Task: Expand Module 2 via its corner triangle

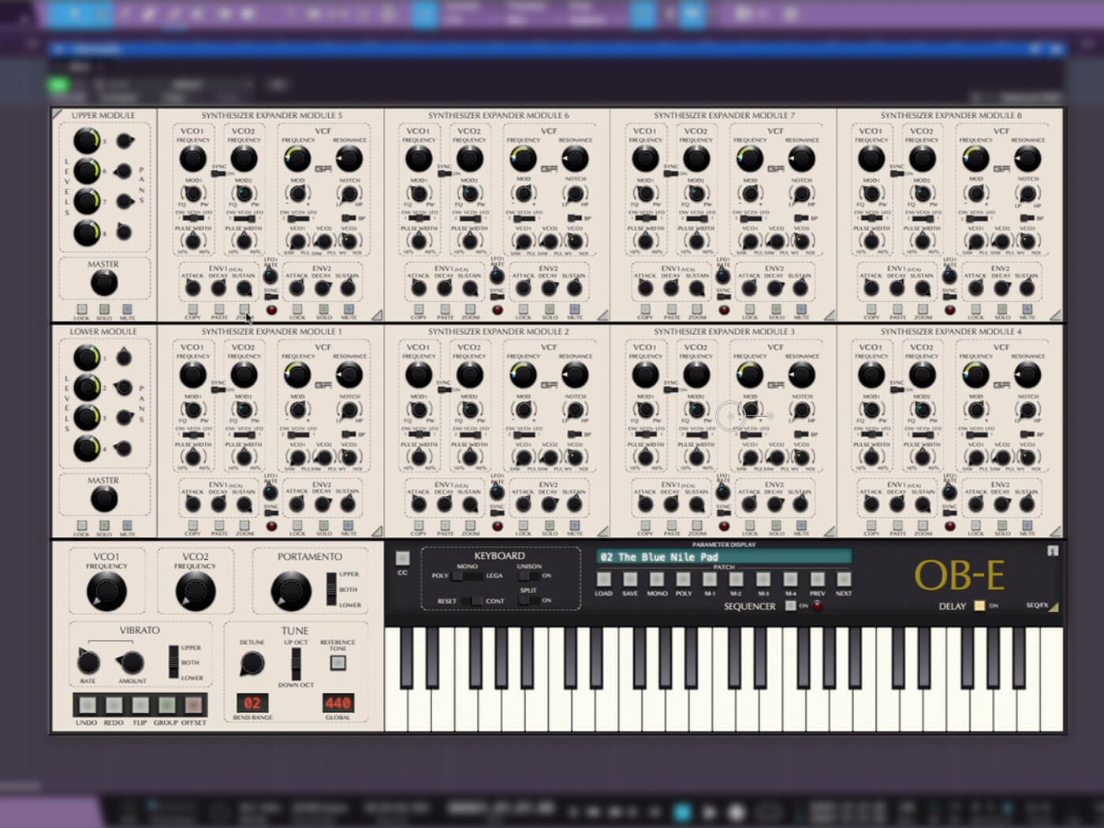Action: (602, 531)
